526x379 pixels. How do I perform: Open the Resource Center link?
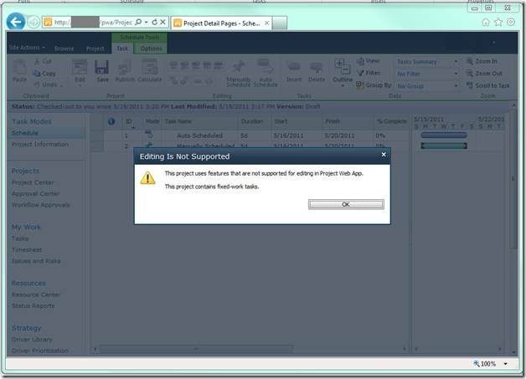[36, 294]
